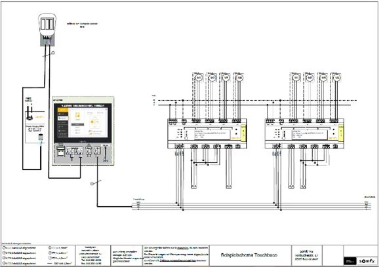Click the orange stop square on touch panel

click(x=92, y=122)
